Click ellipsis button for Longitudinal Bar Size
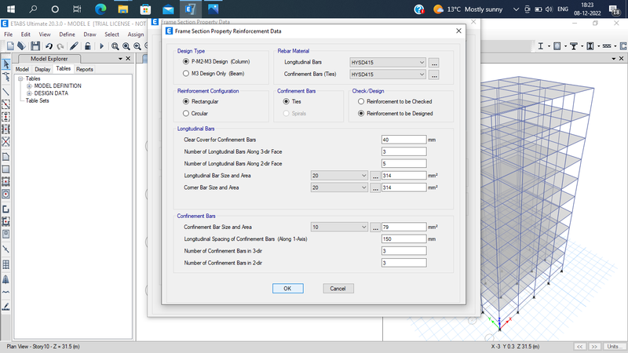This screenshot has width=628, height=353. 375,176
